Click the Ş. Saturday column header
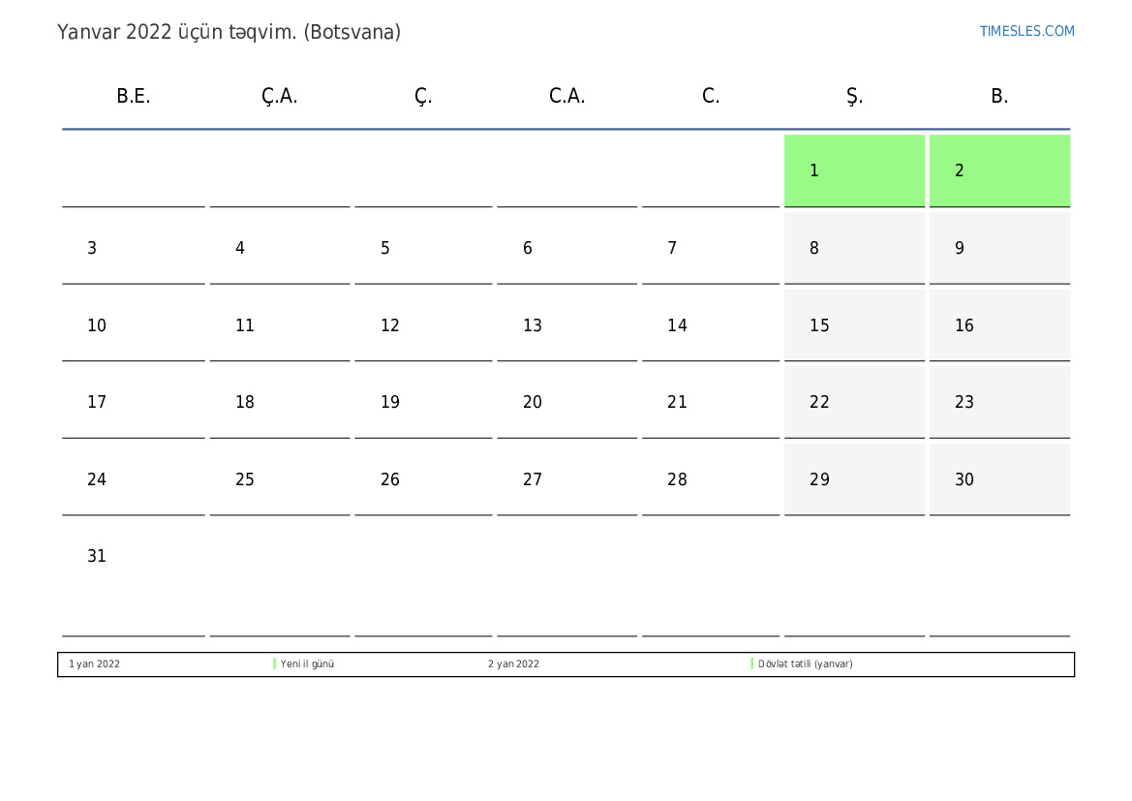 coord(854,97)
